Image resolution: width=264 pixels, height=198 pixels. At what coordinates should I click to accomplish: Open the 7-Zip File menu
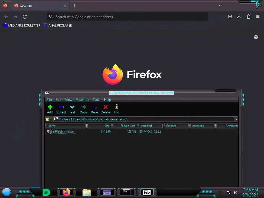[49, 100]
